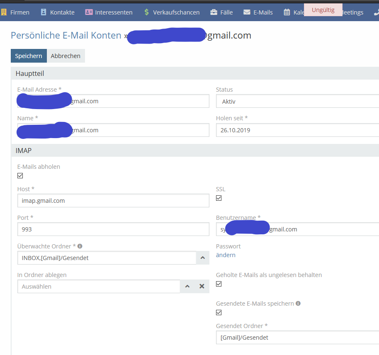Click the Kalender calendar icon

(x=287, y=12)
